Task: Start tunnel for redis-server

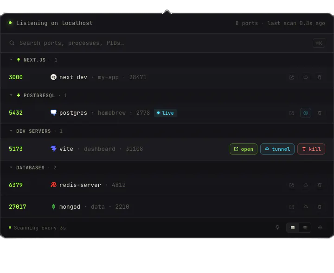Action: (x=306, y=185)
